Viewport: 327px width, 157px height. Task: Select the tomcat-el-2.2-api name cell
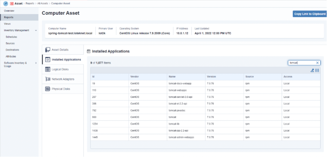[186, 104]
